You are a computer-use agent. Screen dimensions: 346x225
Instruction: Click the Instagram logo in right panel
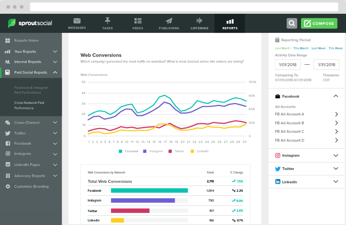278,155
